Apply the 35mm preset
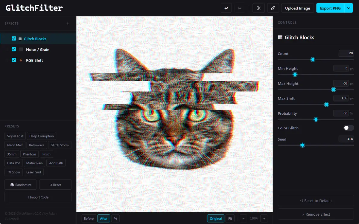The image size is (359, 224). tap(12, 154)
